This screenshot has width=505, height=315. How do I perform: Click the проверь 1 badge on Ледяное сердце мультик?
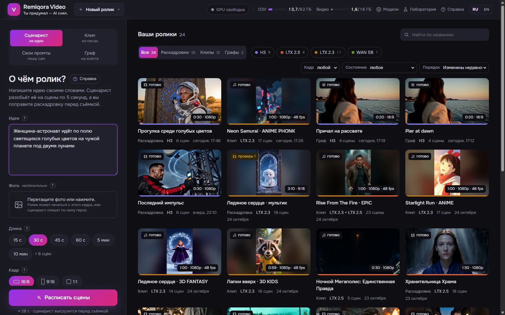click(244, 156)
